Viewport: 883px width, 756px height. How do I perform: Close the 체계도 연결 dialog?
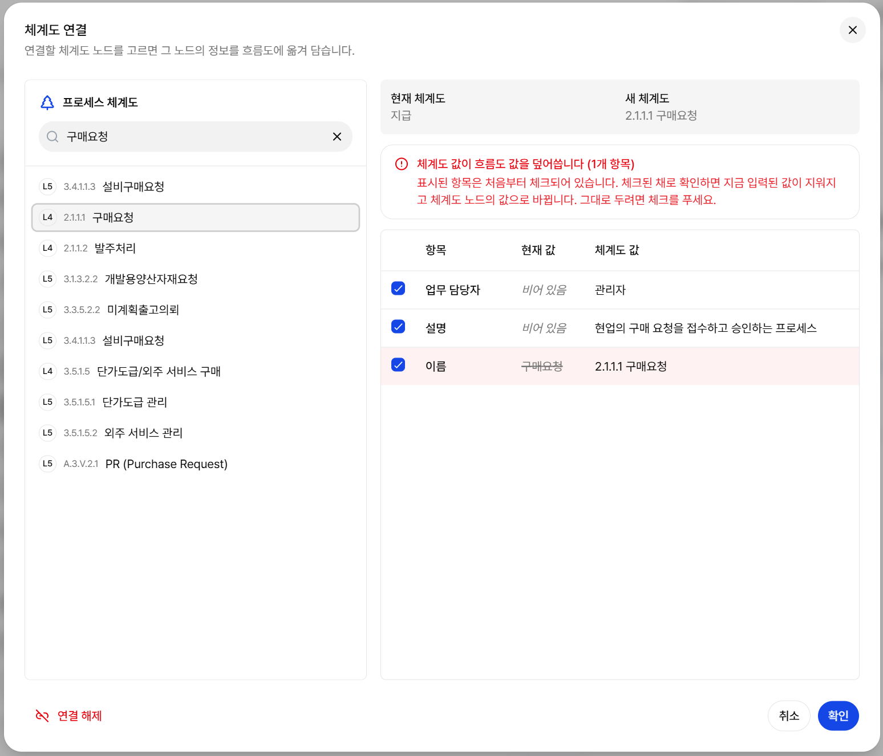click(x=852, y=30)
